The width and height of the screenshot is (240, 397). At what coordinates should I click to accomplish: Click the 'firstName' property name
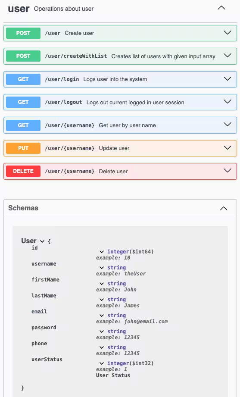[45, 280]
